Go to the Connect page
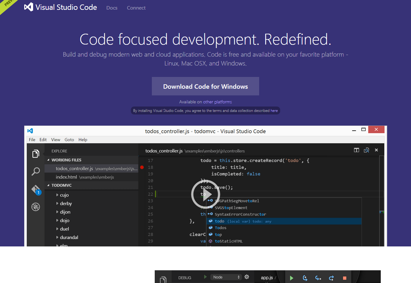The height and width of the screenshot is (283, 411). coord(136,8)
